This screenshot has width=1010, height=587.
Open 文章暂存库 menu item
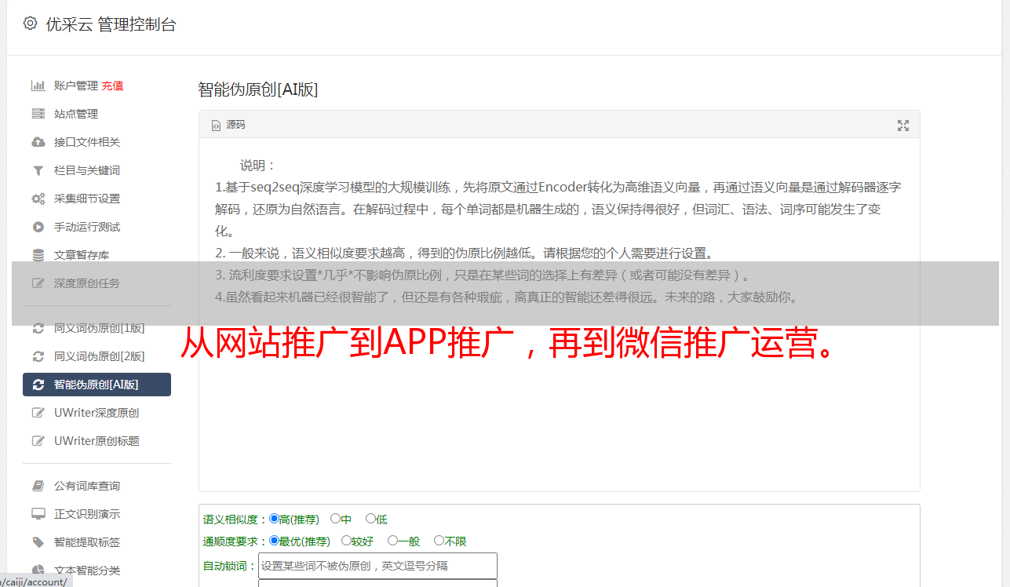[82, 255]
